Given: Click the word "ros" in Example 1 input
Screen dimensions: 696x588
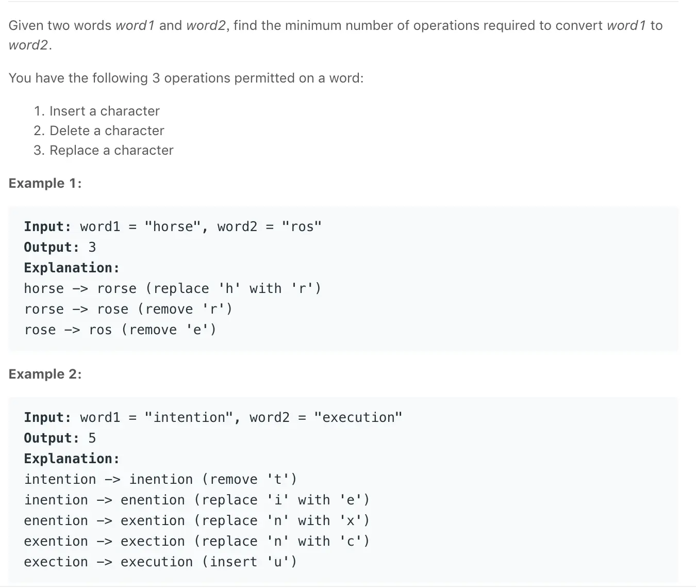Looking at the screenshot, I should coord(302,226).
